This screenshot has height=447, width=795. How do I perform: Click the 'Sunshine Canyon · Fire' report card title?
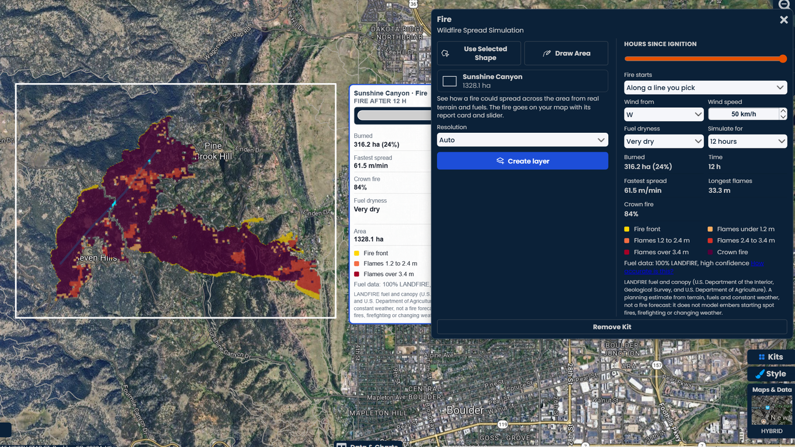(391, 93)
